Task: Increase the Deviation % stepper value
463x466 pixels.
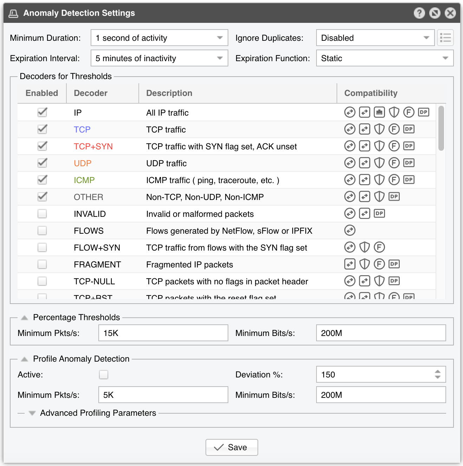Action: click(437, 372)
